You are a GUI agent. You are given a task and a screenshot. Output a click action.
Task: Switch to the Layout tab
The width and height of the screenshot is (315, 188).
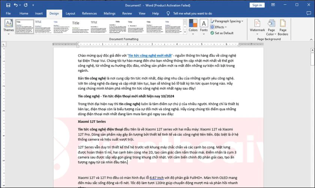70,13
